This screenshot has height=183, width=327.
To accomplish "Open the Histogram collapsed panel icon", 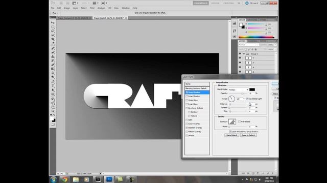I will [x=235, y=23].
